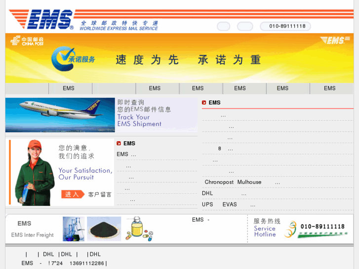The width and height of the screenshot is (359, 269).
Task: Click the orange 进入 arrow button
Action: point(73,194)
